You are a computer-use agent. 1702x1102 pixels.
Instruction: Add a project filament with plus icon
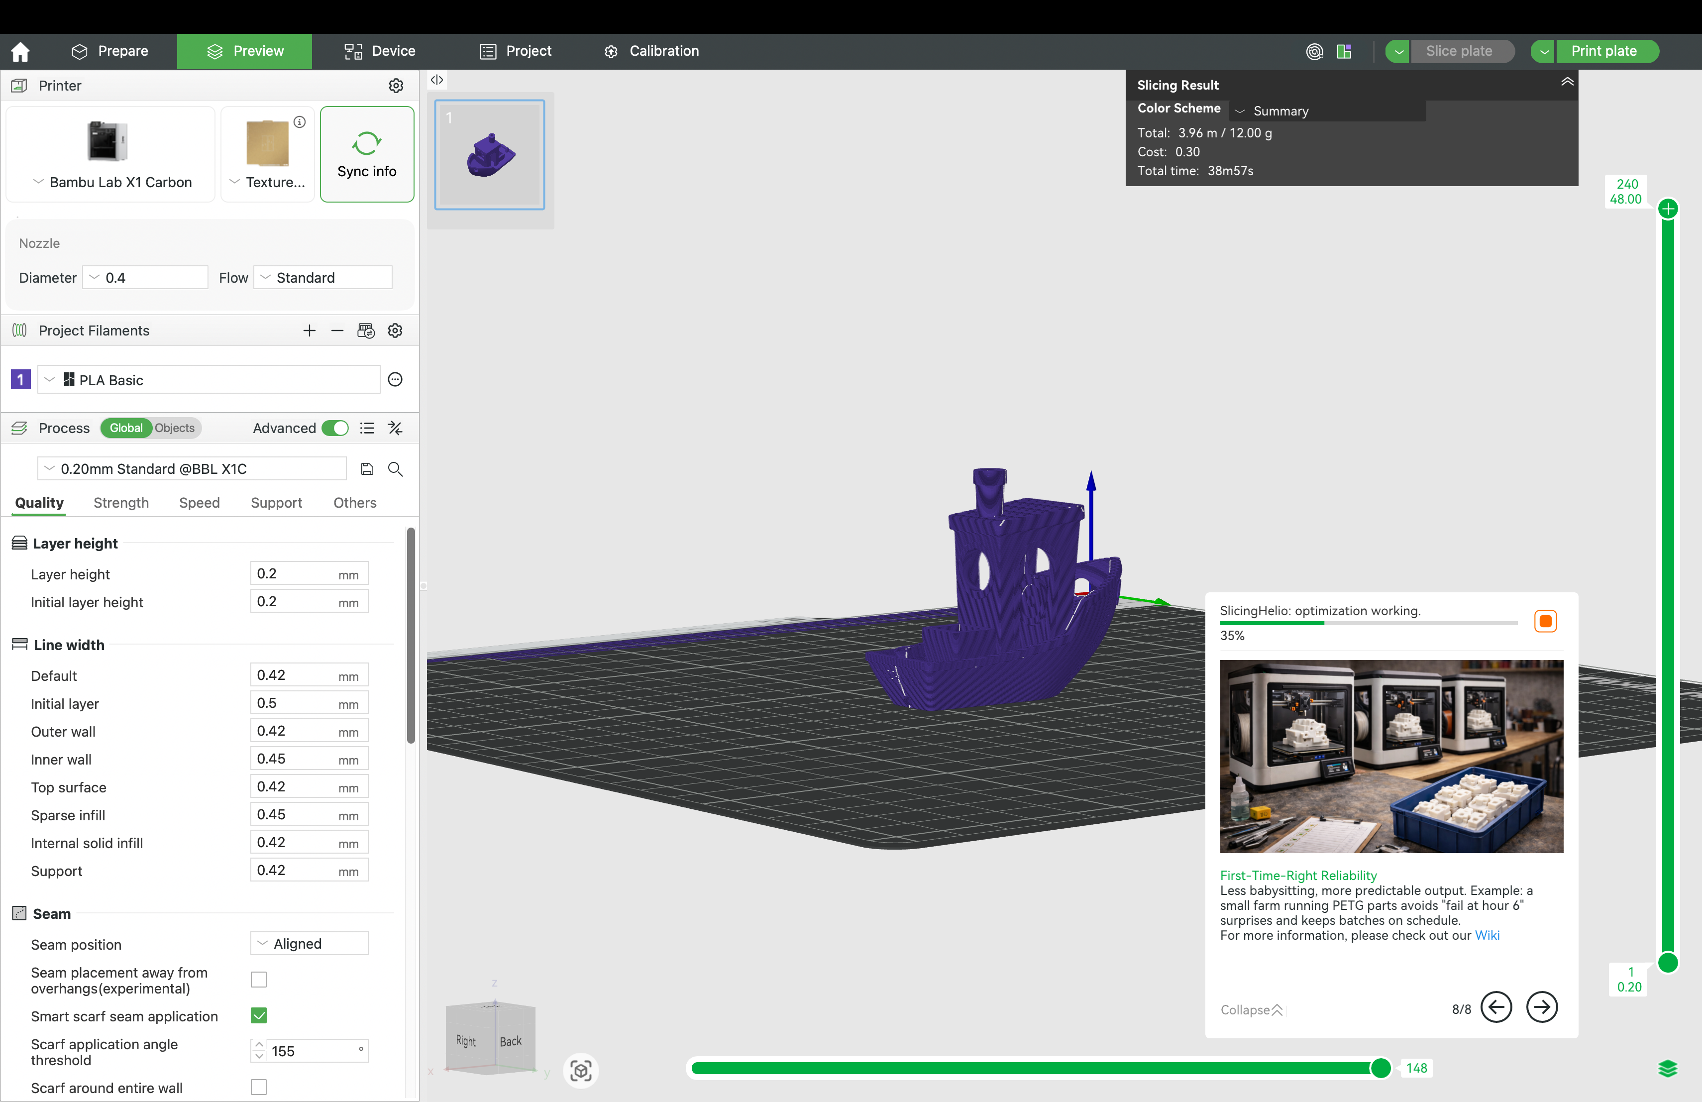click(x=309, y=331)
